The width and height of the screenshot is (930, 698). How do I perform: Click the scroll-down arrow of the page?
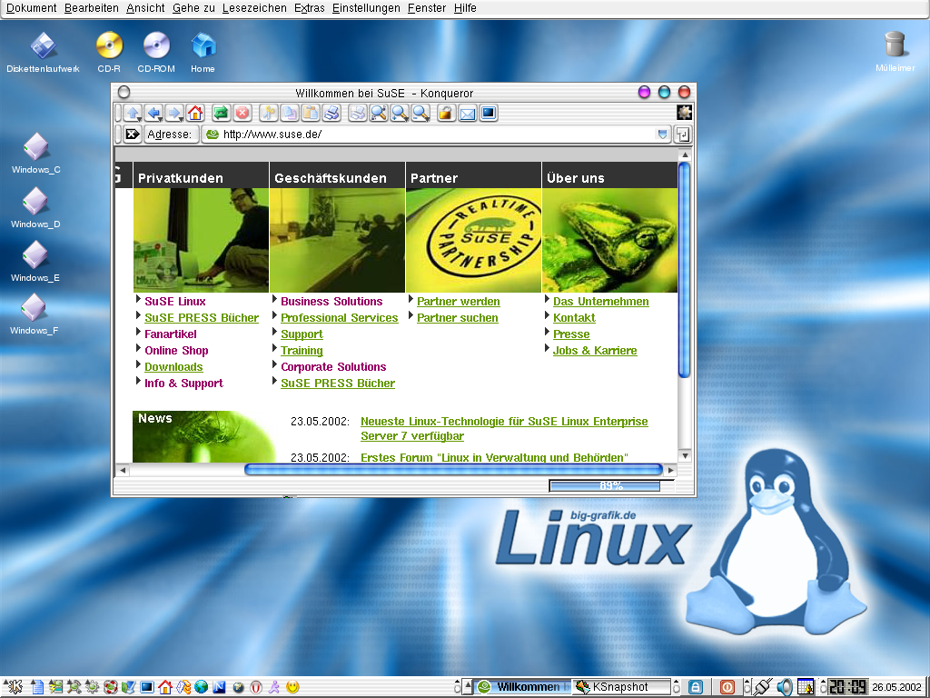[685, 456]
